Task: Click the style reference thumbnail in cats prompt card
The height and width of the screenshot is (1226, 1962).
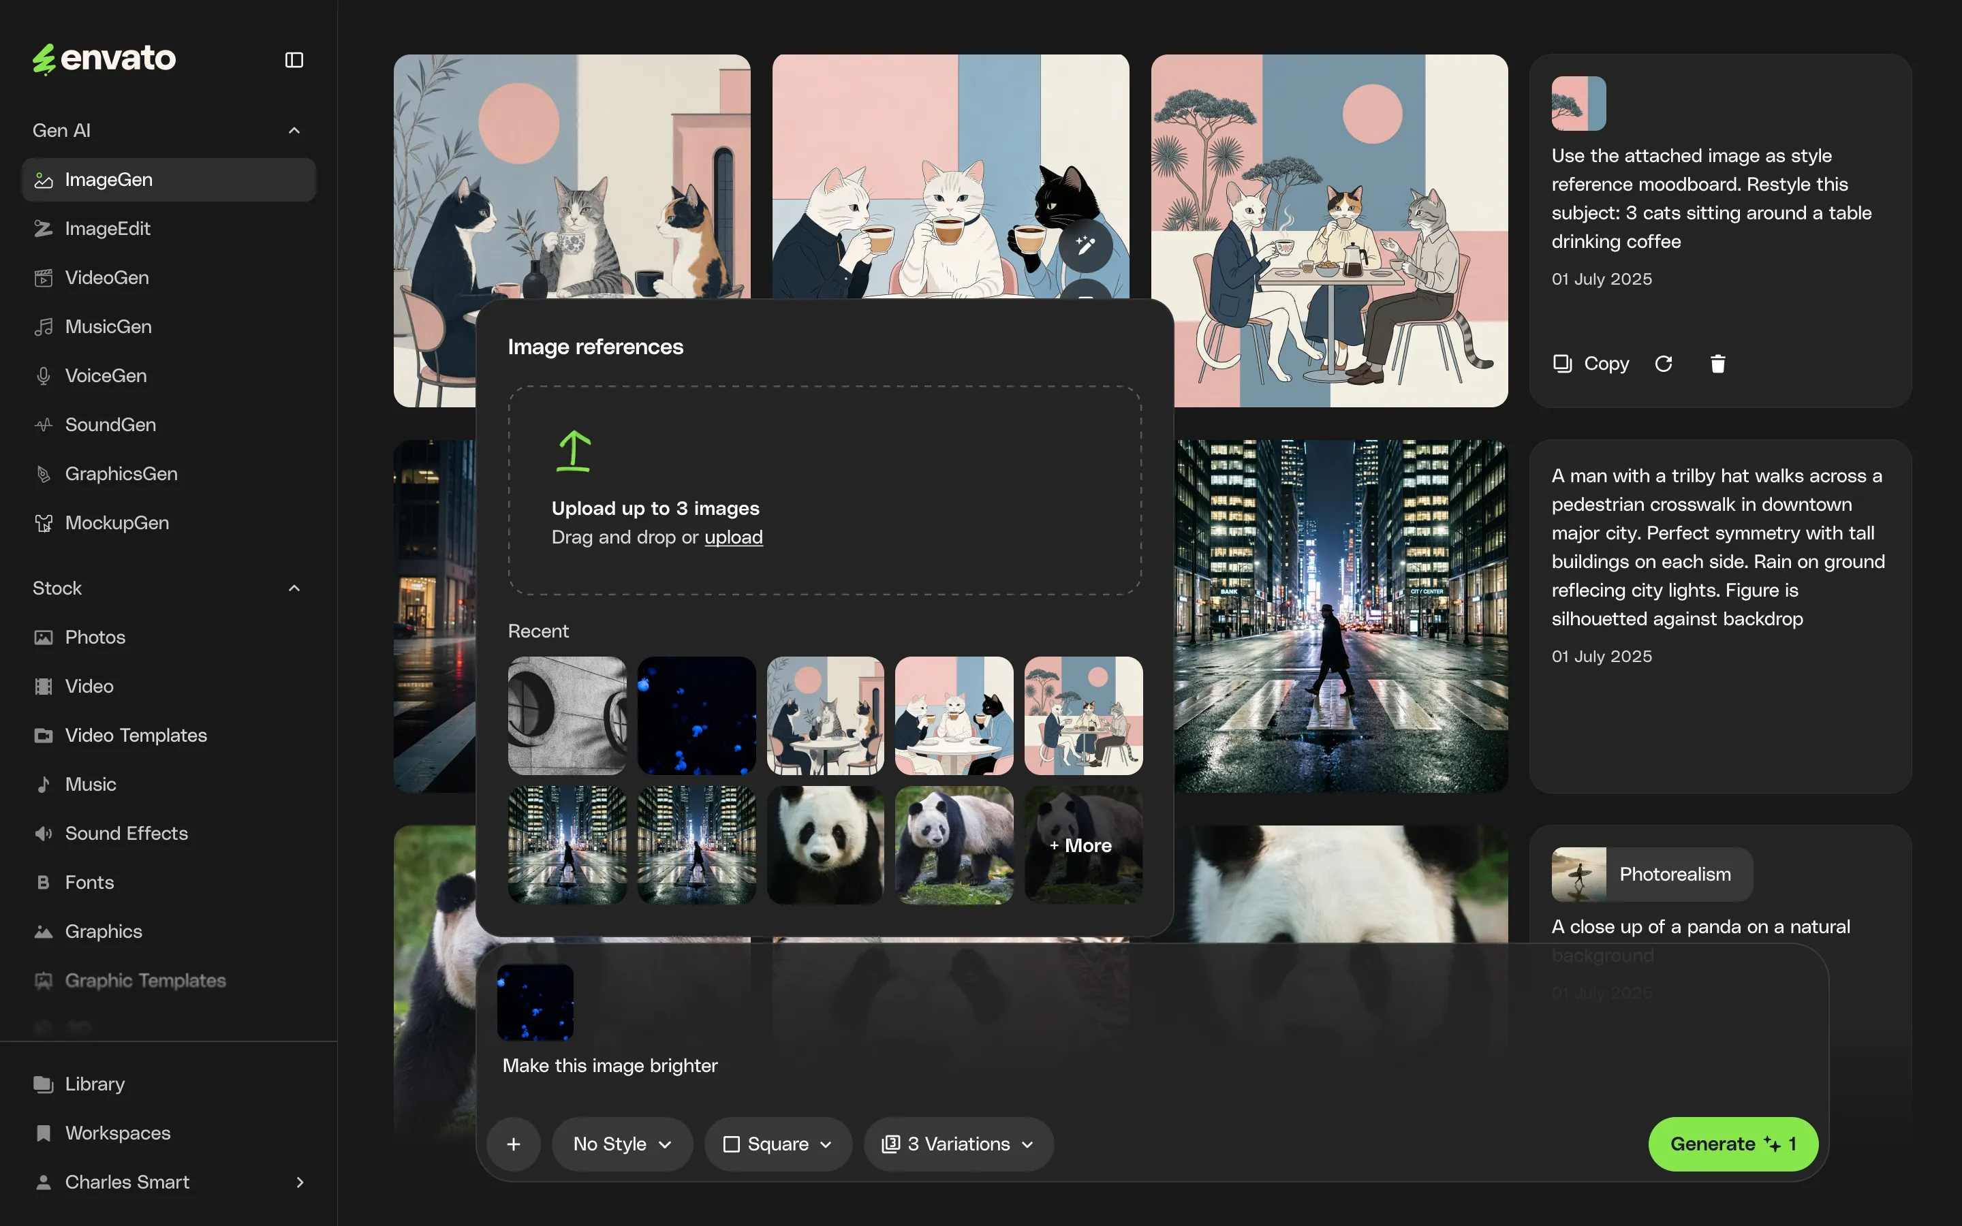Action: point(1578,104)
